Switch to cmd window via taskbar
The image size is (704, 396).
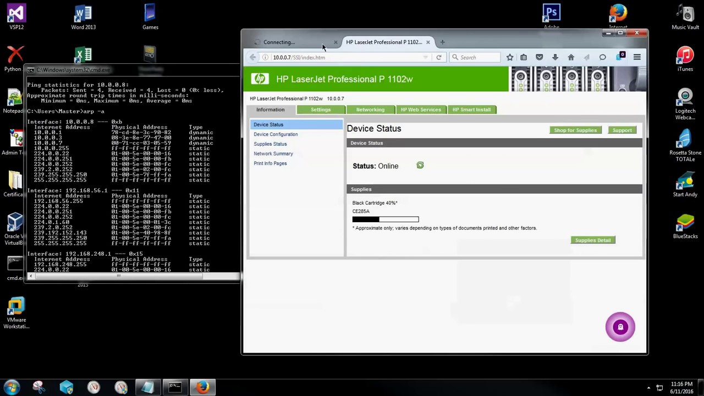[x=175, y=387]
